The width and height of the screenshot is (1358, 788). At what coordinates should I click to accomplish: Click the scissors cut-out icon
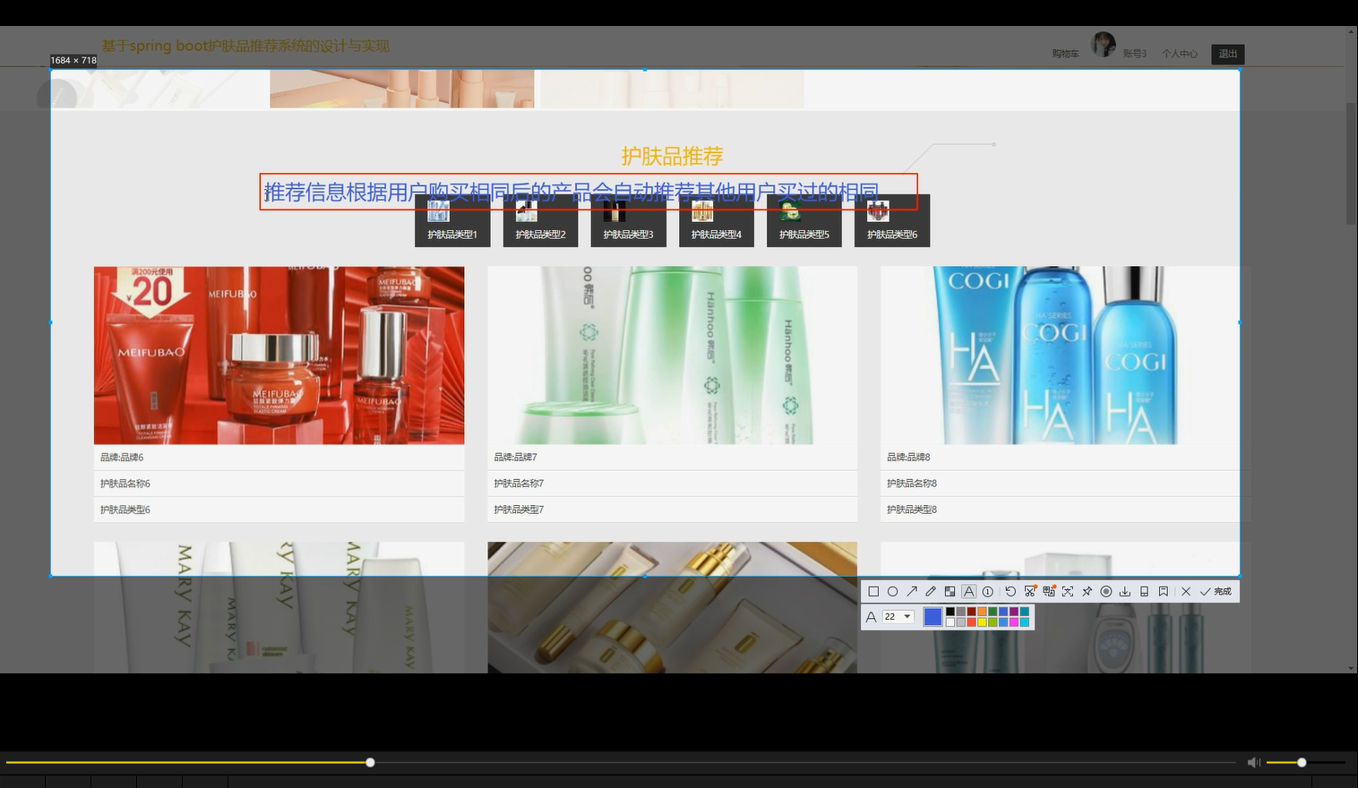tap(1029, 591)
